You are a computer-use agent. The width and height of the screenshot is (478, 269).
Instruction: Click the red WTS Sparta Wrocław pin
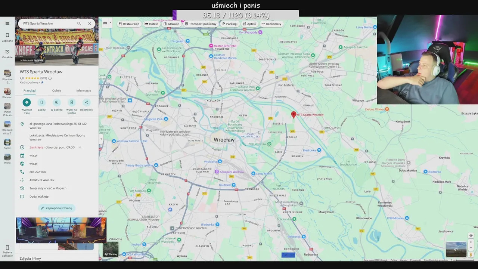click(x=294, y=115)
